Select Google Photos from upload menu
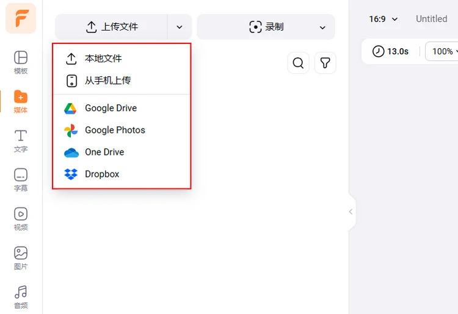This screenshot has width=458, height=314. [x=122, y=130]
